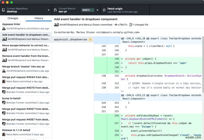204x140 pixels.
Task: Select the History tab
Action: coord(39,18)
